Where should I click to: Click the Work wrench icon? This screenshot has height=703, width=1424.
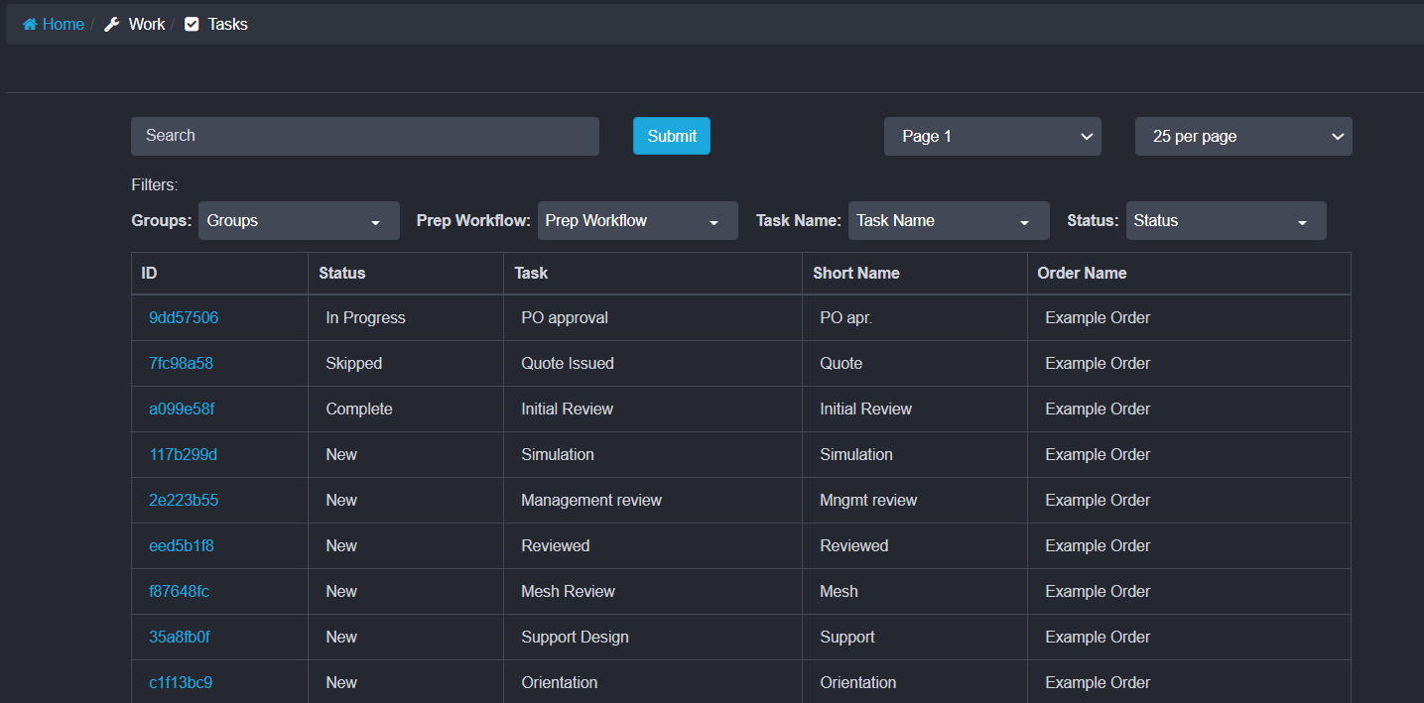click(x=112, y=25)
